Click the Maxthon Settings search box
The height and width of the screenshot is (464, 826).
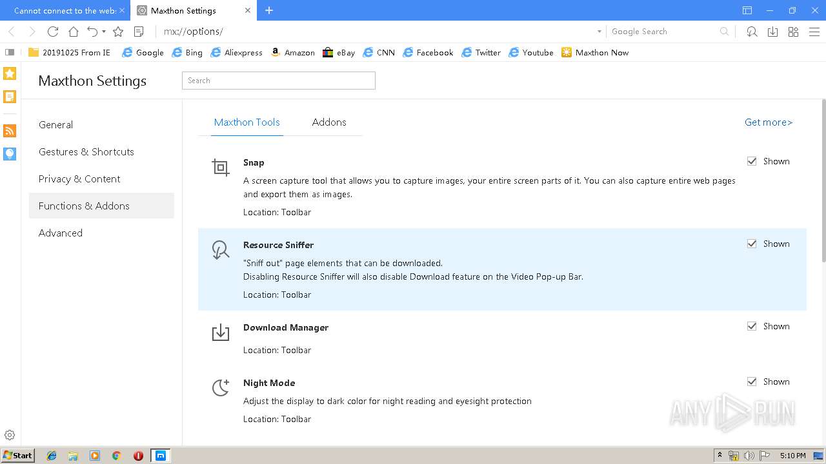pos(278,81)
